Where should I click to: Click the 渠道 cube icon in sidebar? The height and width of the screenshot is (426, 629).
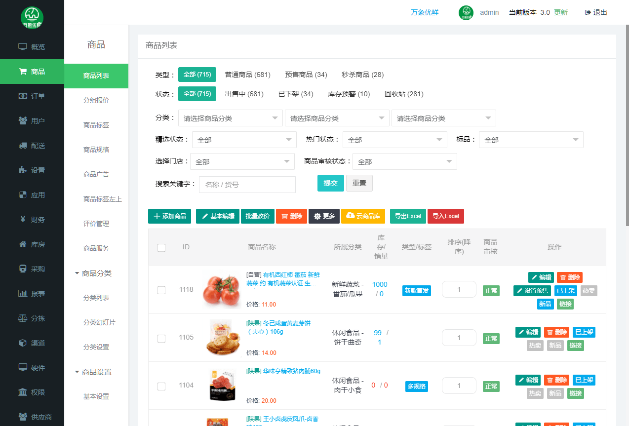click(22, 343)
